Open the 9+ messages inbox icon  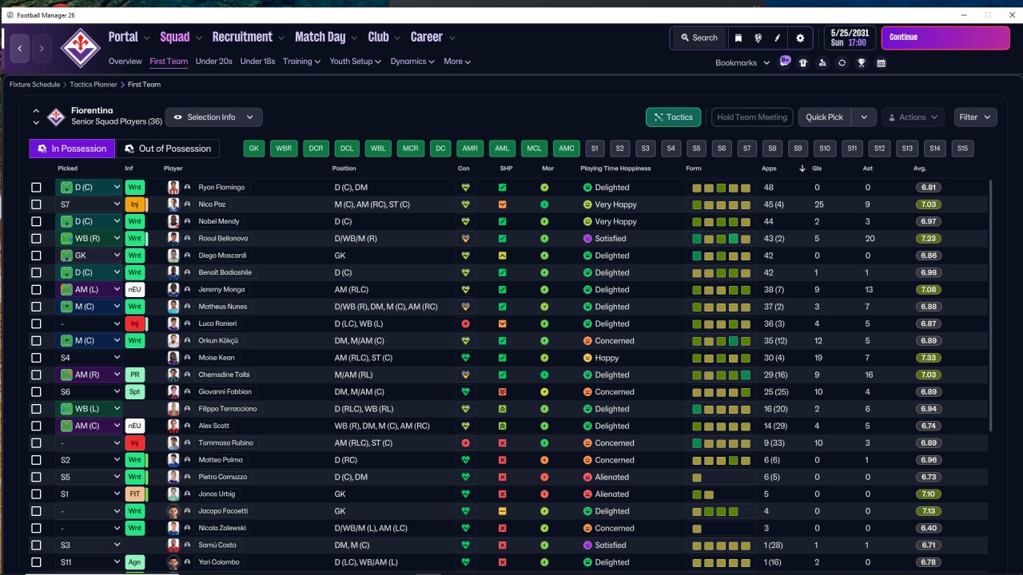pos(785,61)
